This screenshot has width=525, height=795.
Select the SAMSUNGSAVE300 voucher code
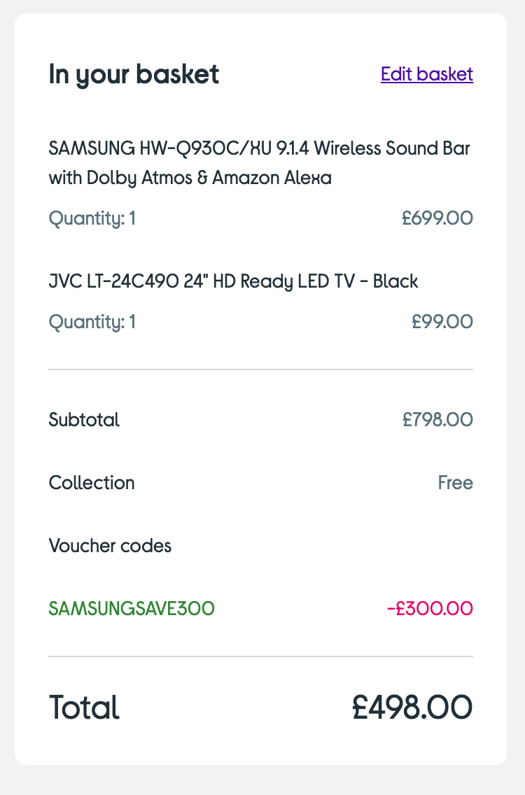point(132,609)
